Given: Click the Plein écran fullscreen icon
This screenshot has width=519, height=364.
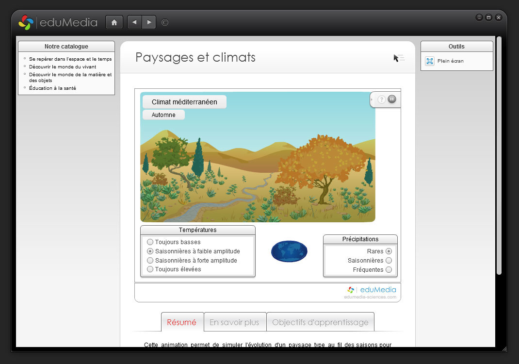Looking at the screenshot, I should pyautogui.click(x=430, y=61).
